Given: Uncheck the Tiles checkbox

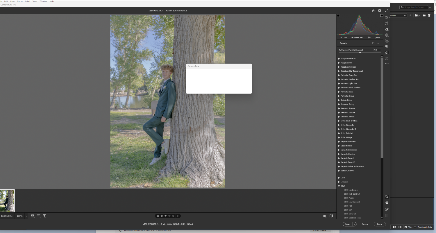Looking at the screenshot, I should point(405,227).
